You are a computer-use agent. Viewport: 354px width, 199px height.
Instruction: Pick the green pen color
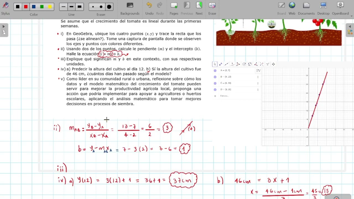coord(42,7)
